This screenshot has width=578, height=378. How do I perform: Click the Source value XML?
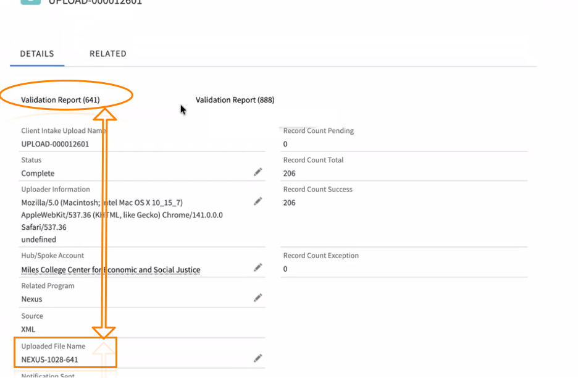[28, 329]
